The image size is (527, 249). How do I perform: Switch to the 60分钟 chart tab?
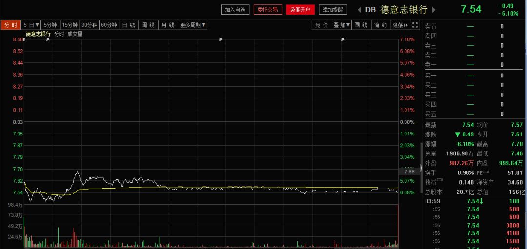tap(109, 25)
